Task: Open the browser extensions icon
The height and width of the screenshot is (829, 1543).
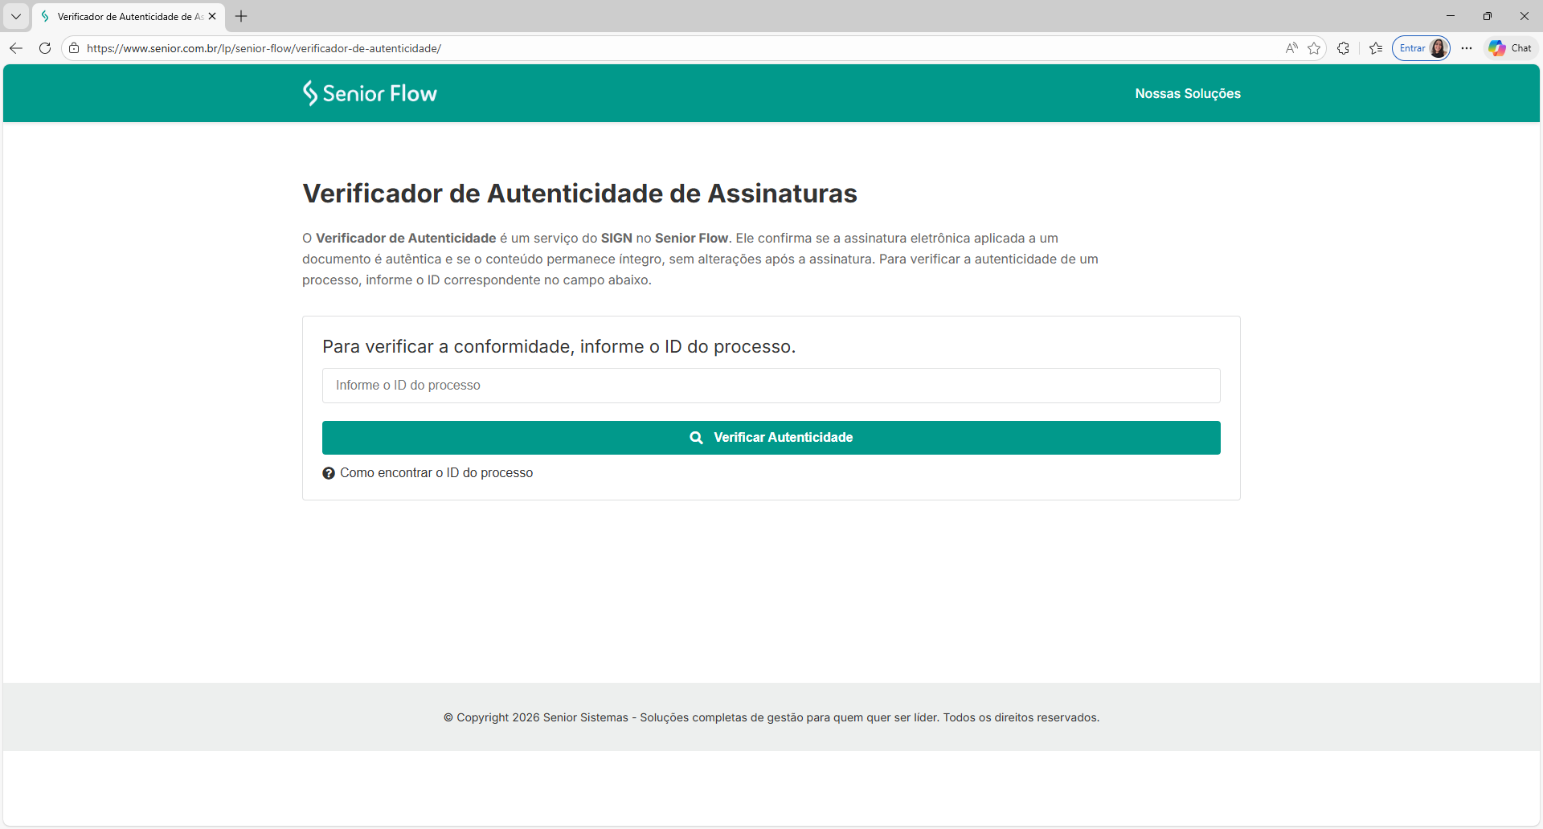Action: tap(1343, 48)
